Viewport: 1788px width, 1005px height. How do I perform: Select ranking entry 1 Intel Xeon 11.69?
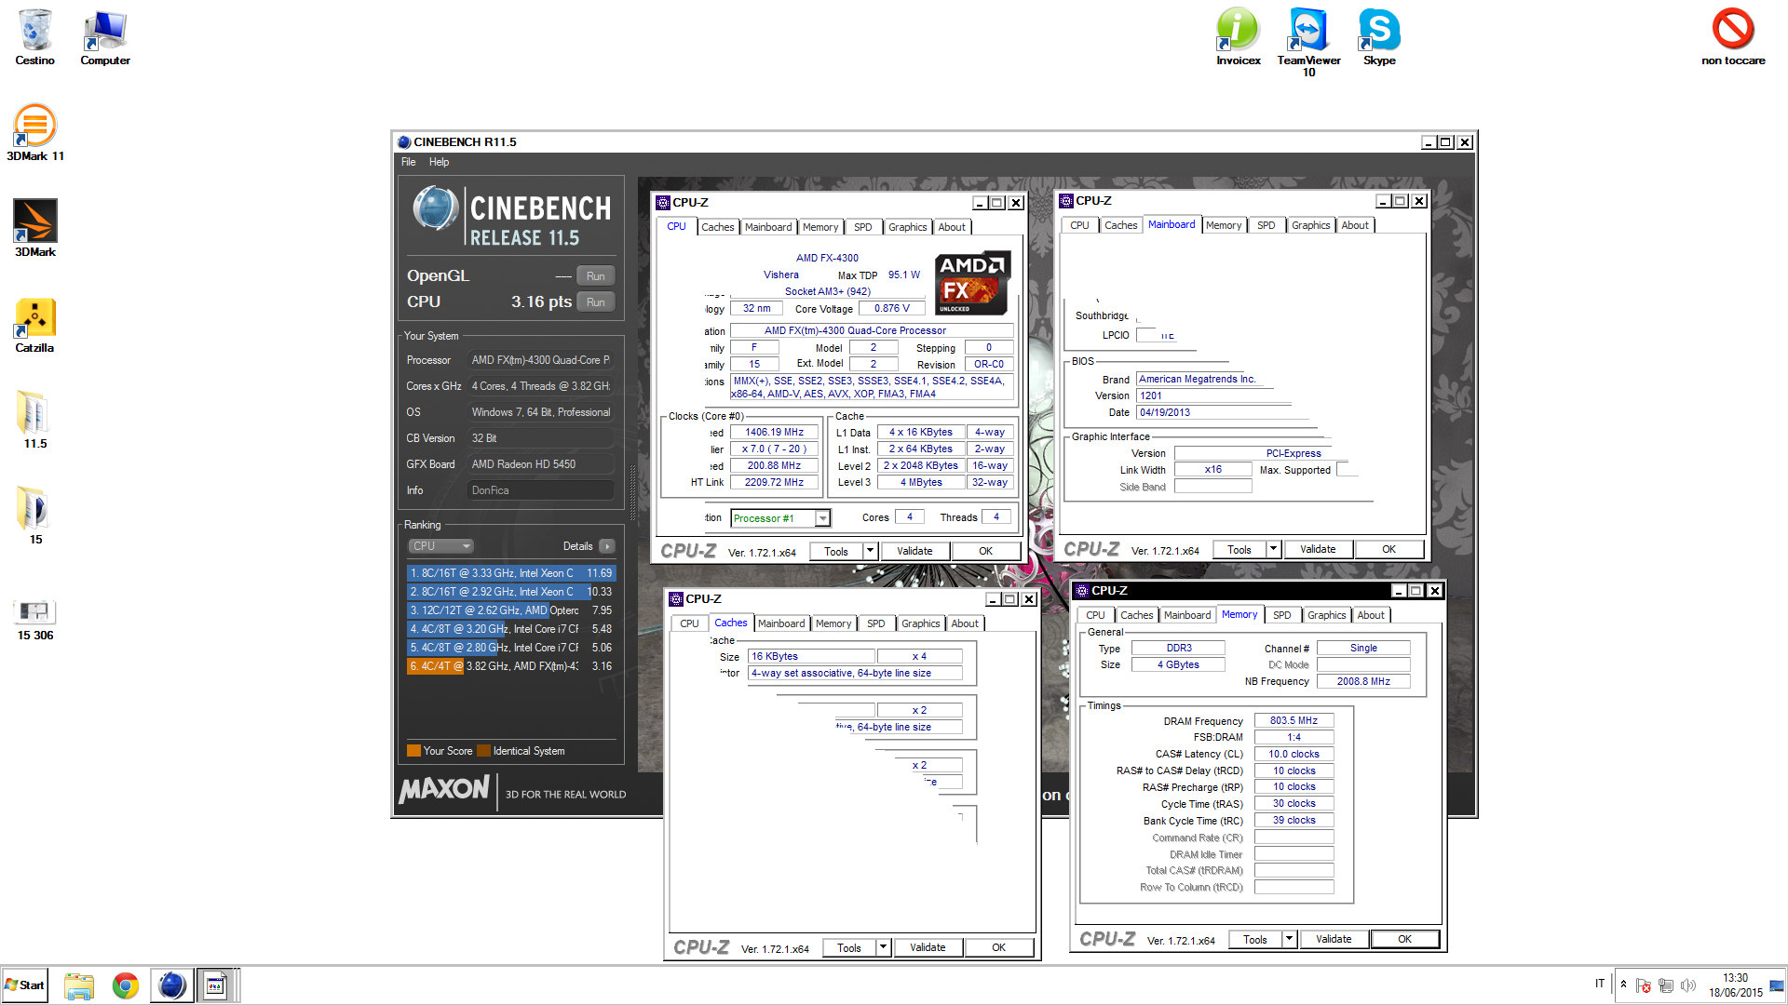point(510,573)
